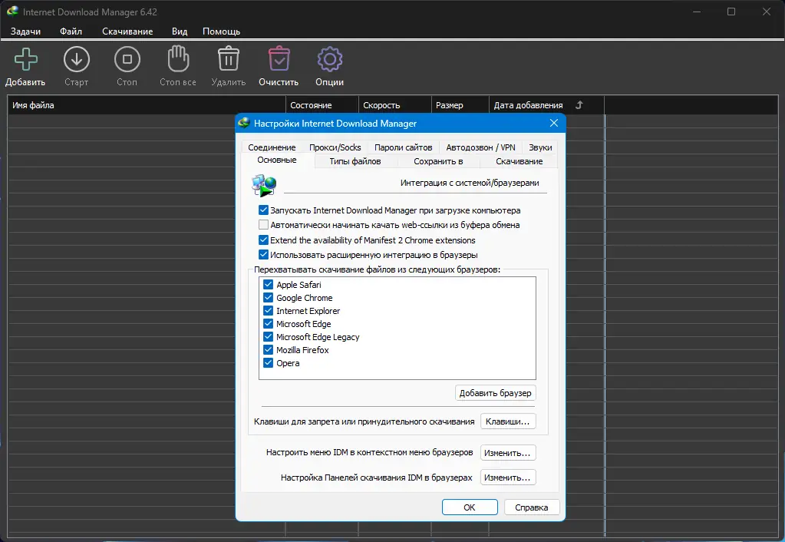Click Изменить... for context menu settings
The height and width of the screenshot is (542, 785).
(508, 452)
